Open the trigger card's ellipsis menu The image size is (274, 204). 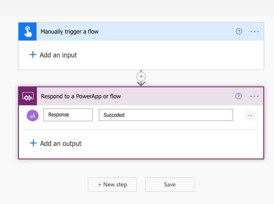click(x=255, y=32)
